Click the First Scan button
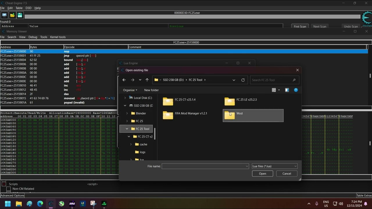 300,26
